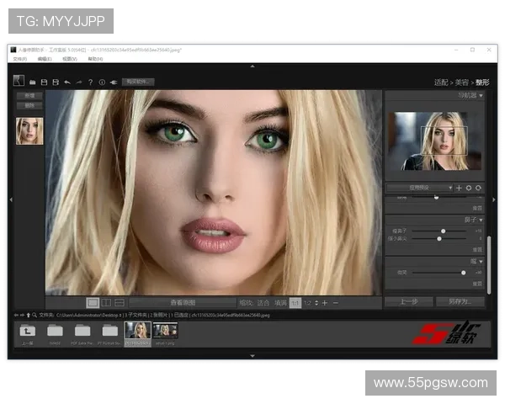Click the zoom in plus icon below the image
Image resolution: width=505 pixels, height=404 pixels.
[324, 302]
